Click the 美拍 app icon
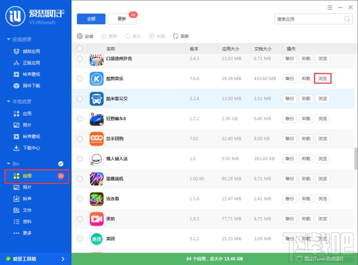Image resolution: width=358 pixels, height=265 pixels. click(97, 219)
